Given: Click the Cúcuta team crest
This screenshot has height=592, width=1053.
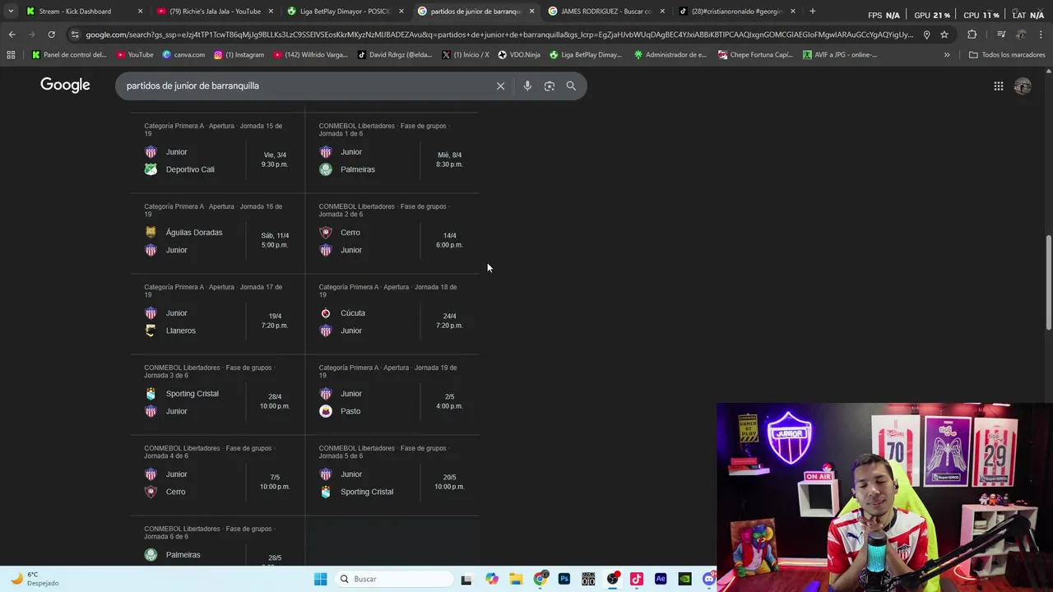Looking at the screenshot, I should (x=326, y=313).
